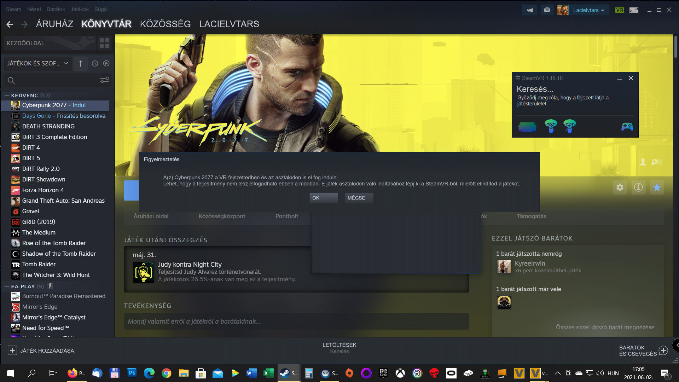Open Áruházi oldal link
The width and height of the screenshot is (679, 382).
click(151, 216)
